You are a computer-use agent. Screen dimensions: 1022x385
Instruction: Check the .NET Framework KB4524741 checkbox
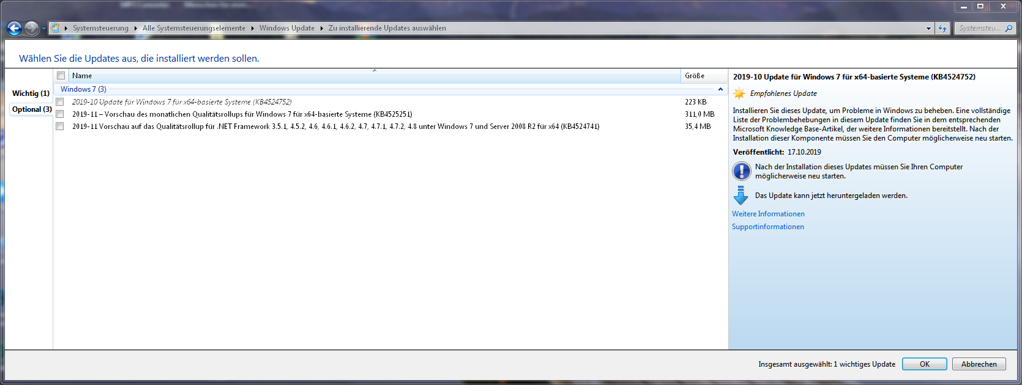pos(60,127)
